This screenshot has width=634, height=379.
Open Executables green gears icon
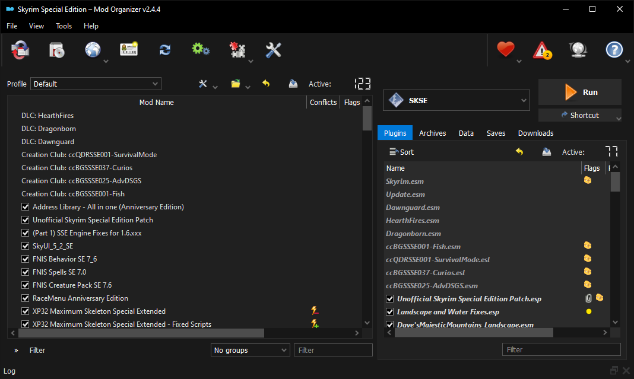pyautogui.click(x=201, y=49)
